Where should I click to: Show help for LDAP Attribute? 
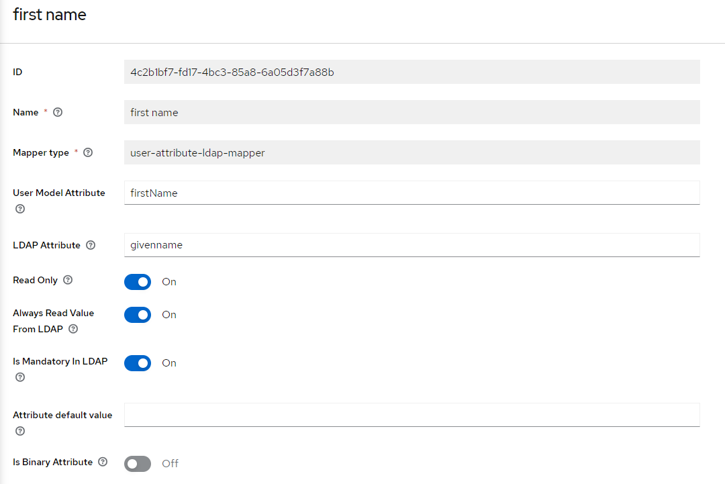click(91, 246)
